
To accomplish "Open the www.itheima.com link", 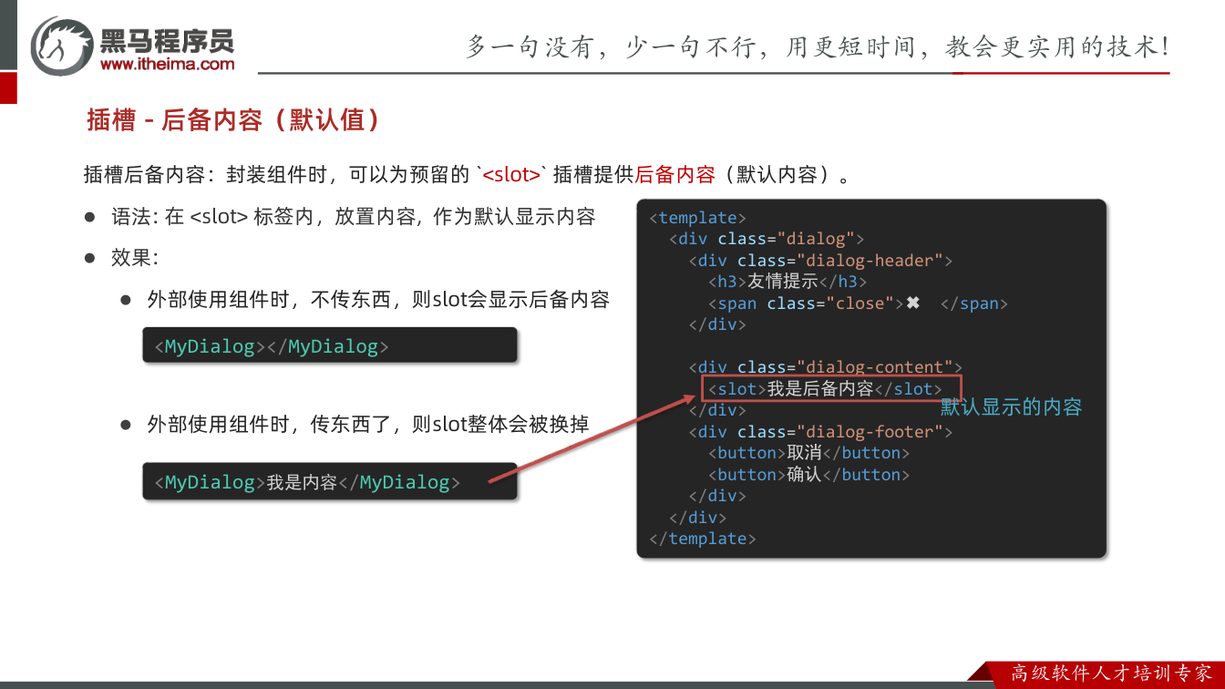I will 167,64.
